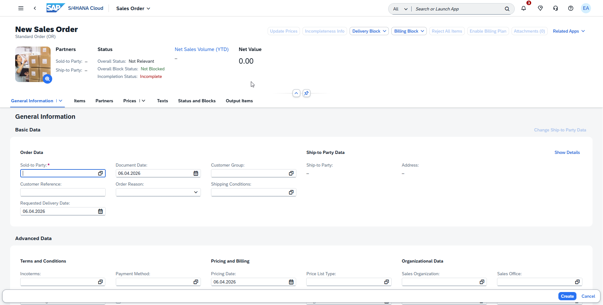Open the calendar picker for Document Date

[x=196, y=173]
